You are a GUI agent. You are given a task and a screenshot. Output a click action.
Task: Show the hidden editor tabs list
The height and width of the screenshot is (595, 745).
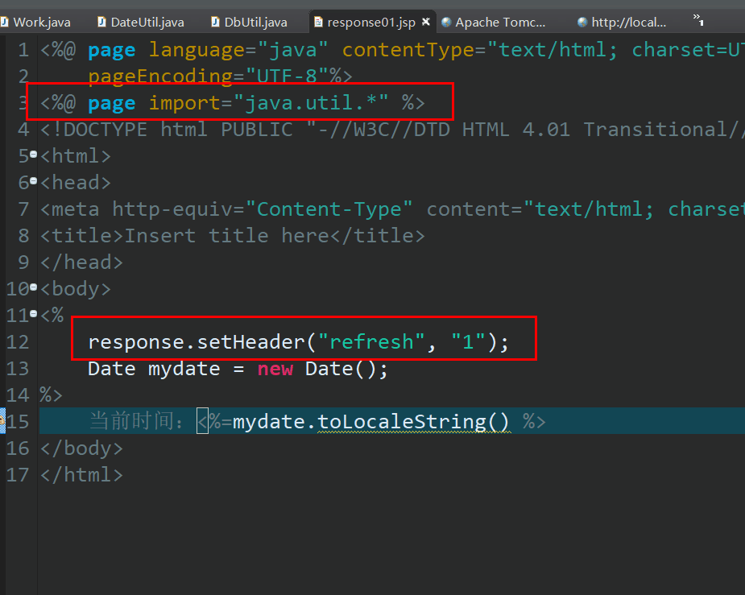(x=698, y=20)
